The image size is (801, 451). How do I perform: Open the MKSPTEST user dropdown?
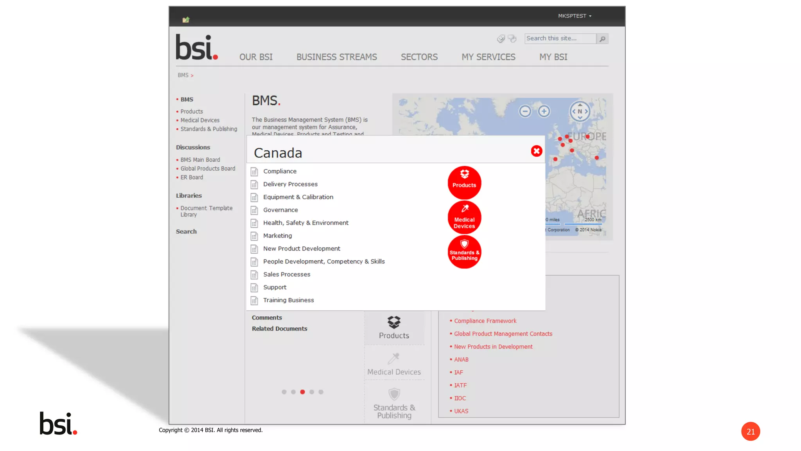pyautogui.click(x=575, y=16)
